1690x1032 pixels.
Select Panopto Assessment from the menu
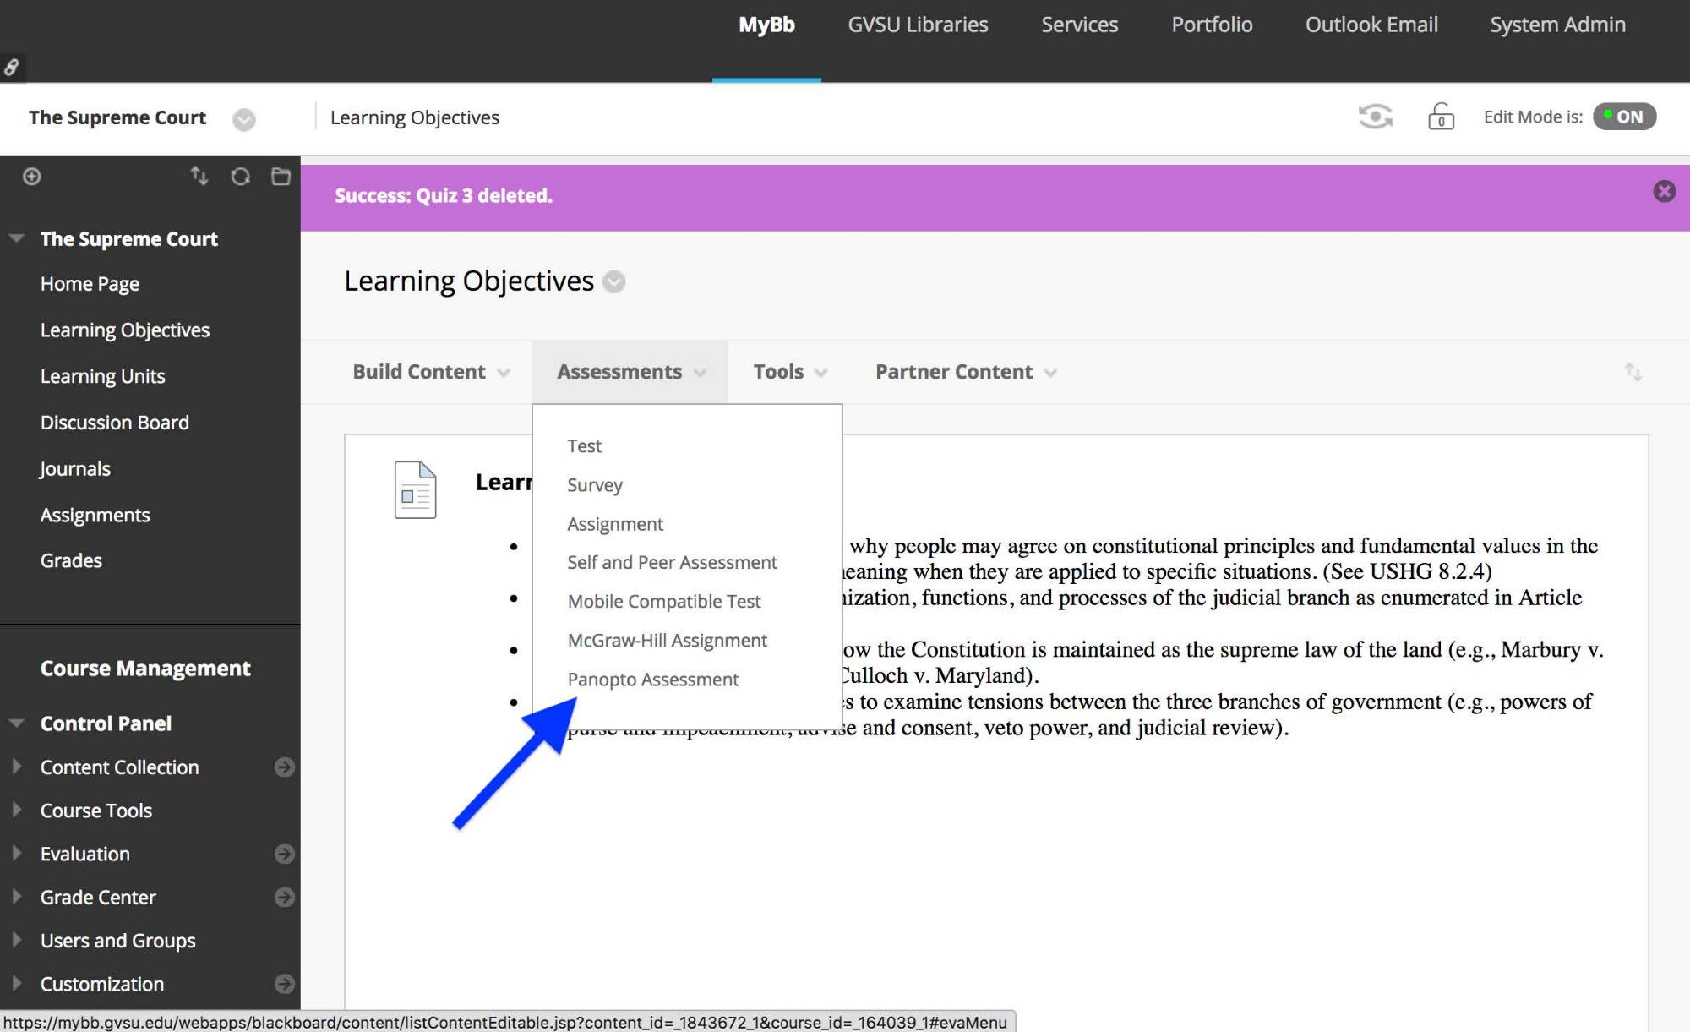(x=652, y=680)
